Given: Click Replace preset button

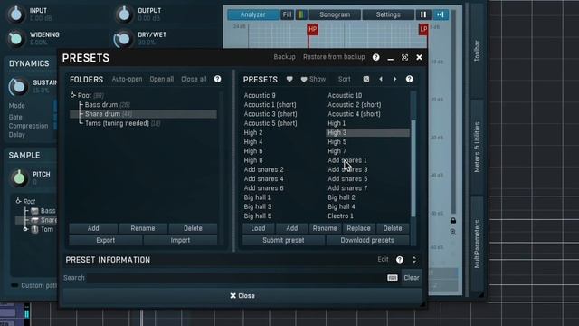Looking at the screenshot, I should tap(358, 228).
